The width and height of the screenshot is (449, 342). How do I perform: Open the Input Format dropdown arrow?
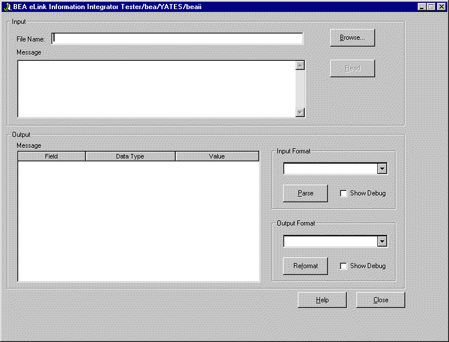pos(382,169)
